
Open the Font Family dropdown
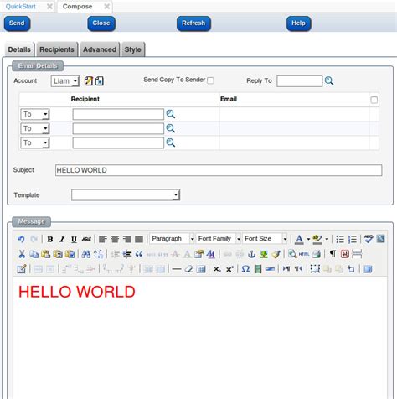tap(219, 239)
